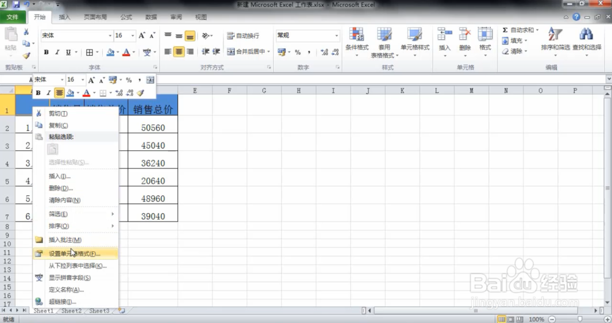This screenshot has width=612, height=323.
Task: Click the increase decimal icon in the ribbon
Action: tap(324, 52)
